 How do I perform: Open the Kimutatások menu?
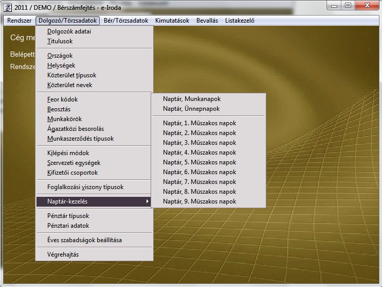tap(171, 21)
